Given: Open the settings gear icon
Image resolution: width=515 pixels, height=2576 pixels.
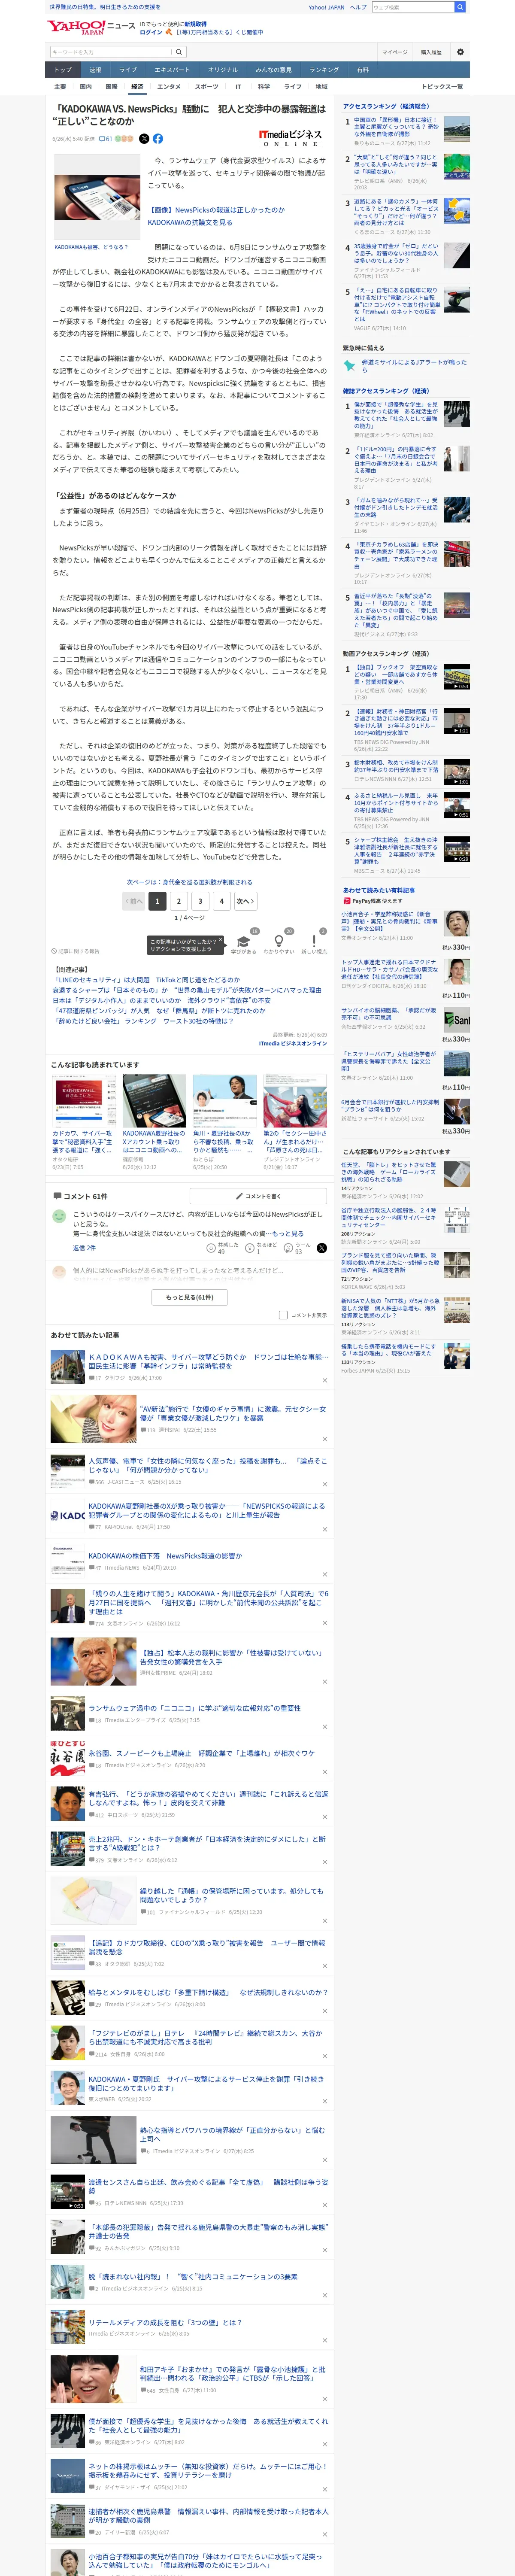Looking at the screenshot, I should tap(460, 52).
